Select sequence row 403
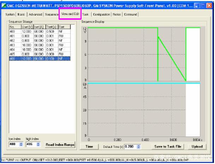This screenshot has height=164, width=215. coord(40,45)
